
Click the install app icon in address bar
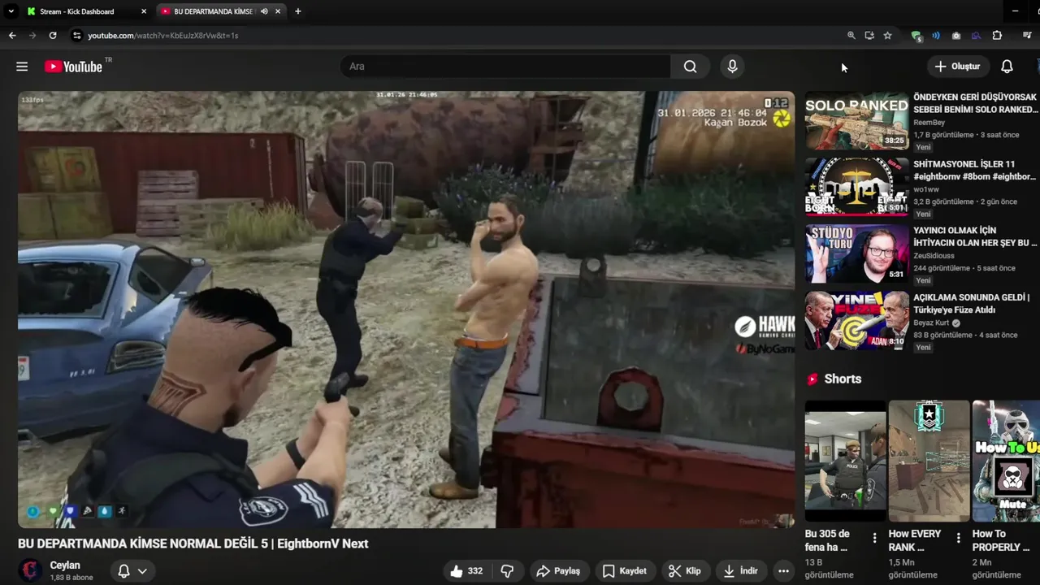(869, 36)
